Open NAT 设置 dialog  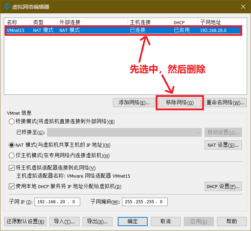coord(223,145)
